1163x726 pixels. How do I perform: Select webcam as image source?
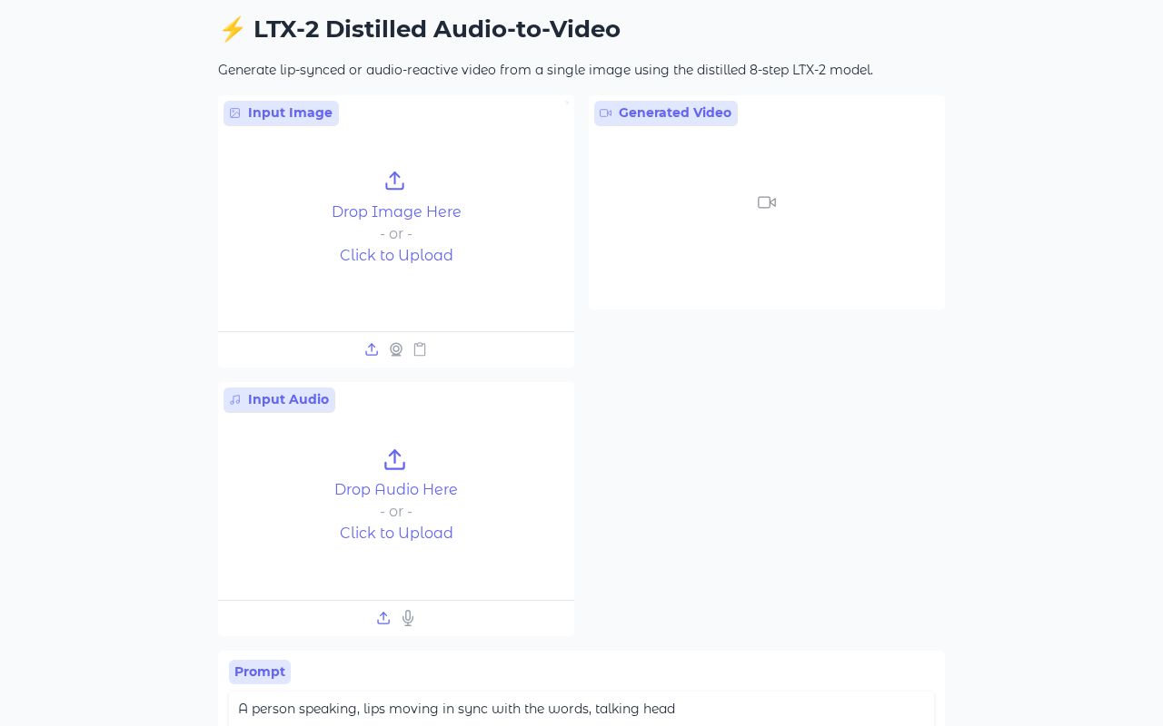396,349
